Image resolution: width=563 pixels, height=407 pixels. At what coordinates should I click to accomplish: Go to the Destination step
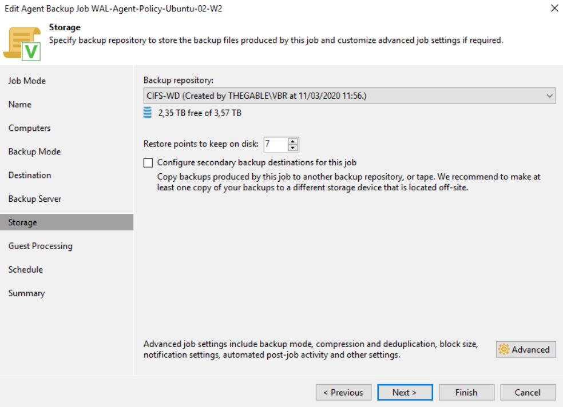30,175
